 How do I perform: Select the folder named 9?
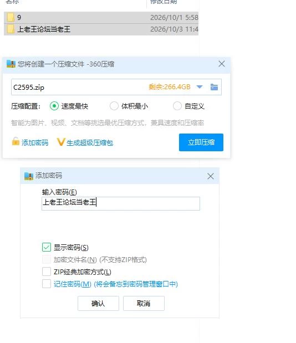pos(101,18)
